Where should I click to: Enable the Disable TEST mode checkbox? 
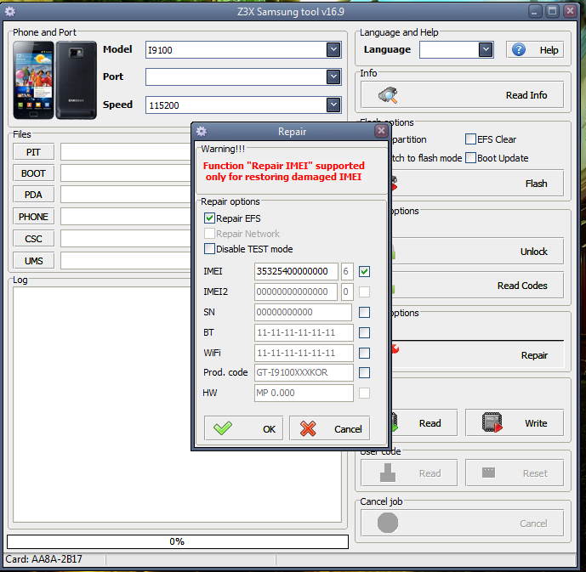point(209,249)
